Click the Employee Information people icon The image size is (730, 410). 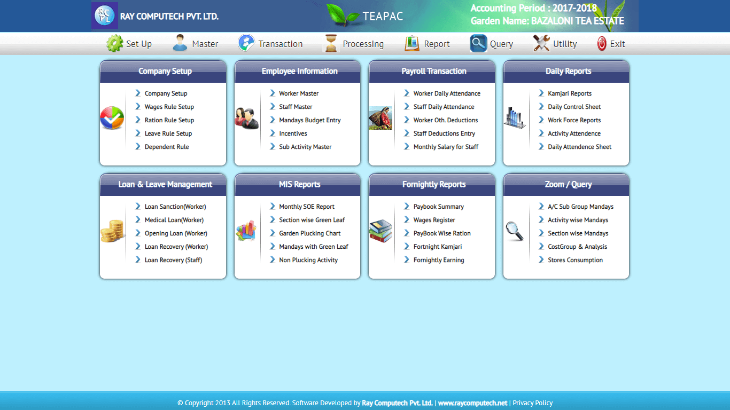tap(246, 118)
